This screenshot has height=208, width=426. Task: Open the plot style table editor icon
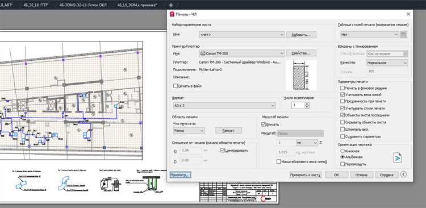tap(404, 35)
